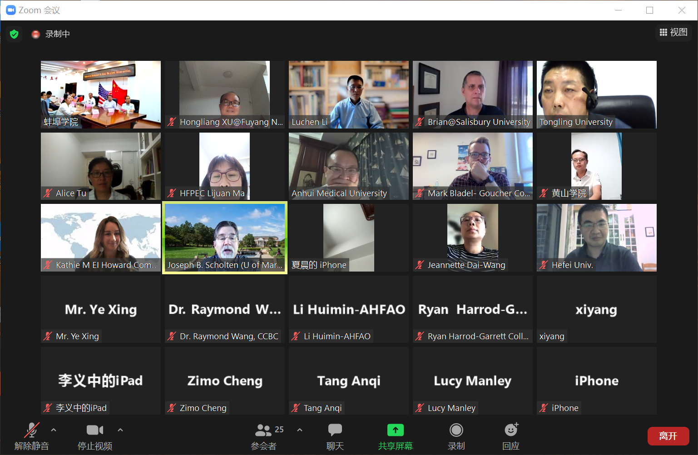Viewport: 698px width, 455px height.
Task: Select the Anhui Medical University video tile
Action: (x=348, y=166)
